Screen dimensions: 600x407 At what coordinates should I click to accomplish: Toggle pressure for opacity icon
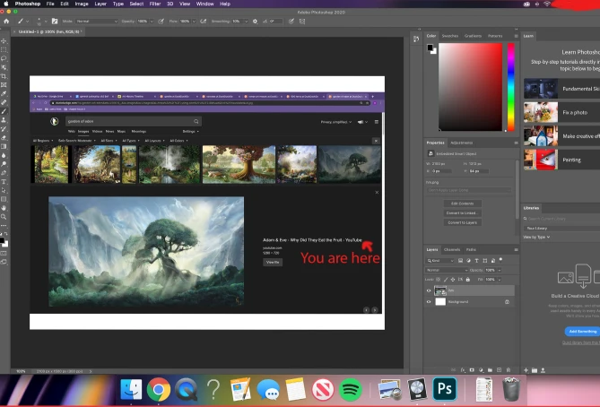pos(161,22)
